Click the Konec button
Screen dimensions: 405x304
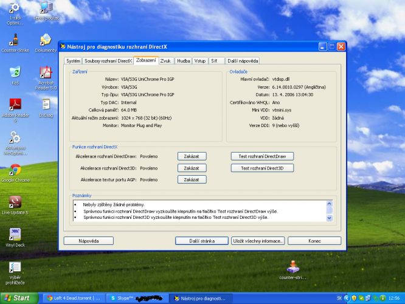coord(314,241)
